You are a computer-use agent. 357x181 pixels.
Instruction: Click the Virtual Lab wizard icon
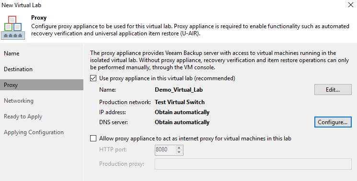pos(13,27)
